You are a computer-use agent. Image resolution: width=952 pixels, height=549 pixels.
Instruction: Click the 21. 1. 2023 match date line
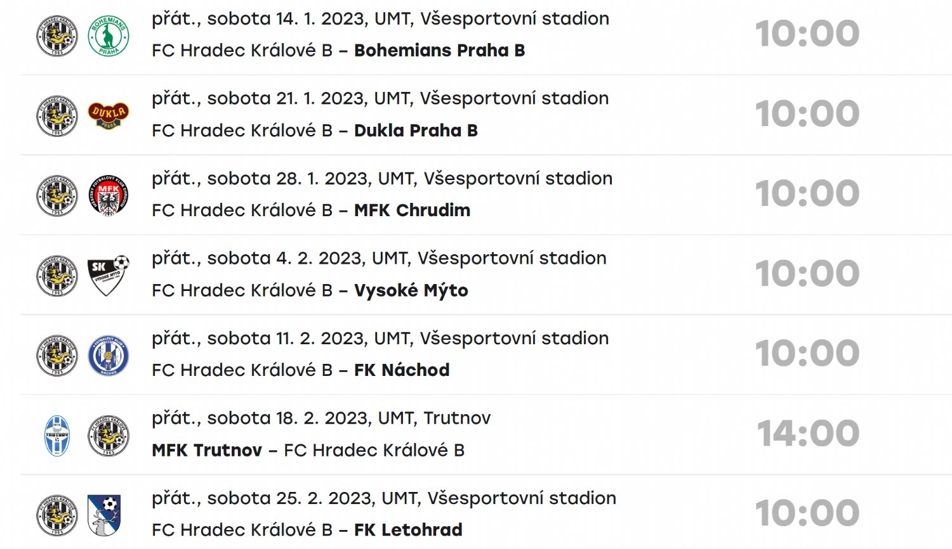[x=380, y=98]
